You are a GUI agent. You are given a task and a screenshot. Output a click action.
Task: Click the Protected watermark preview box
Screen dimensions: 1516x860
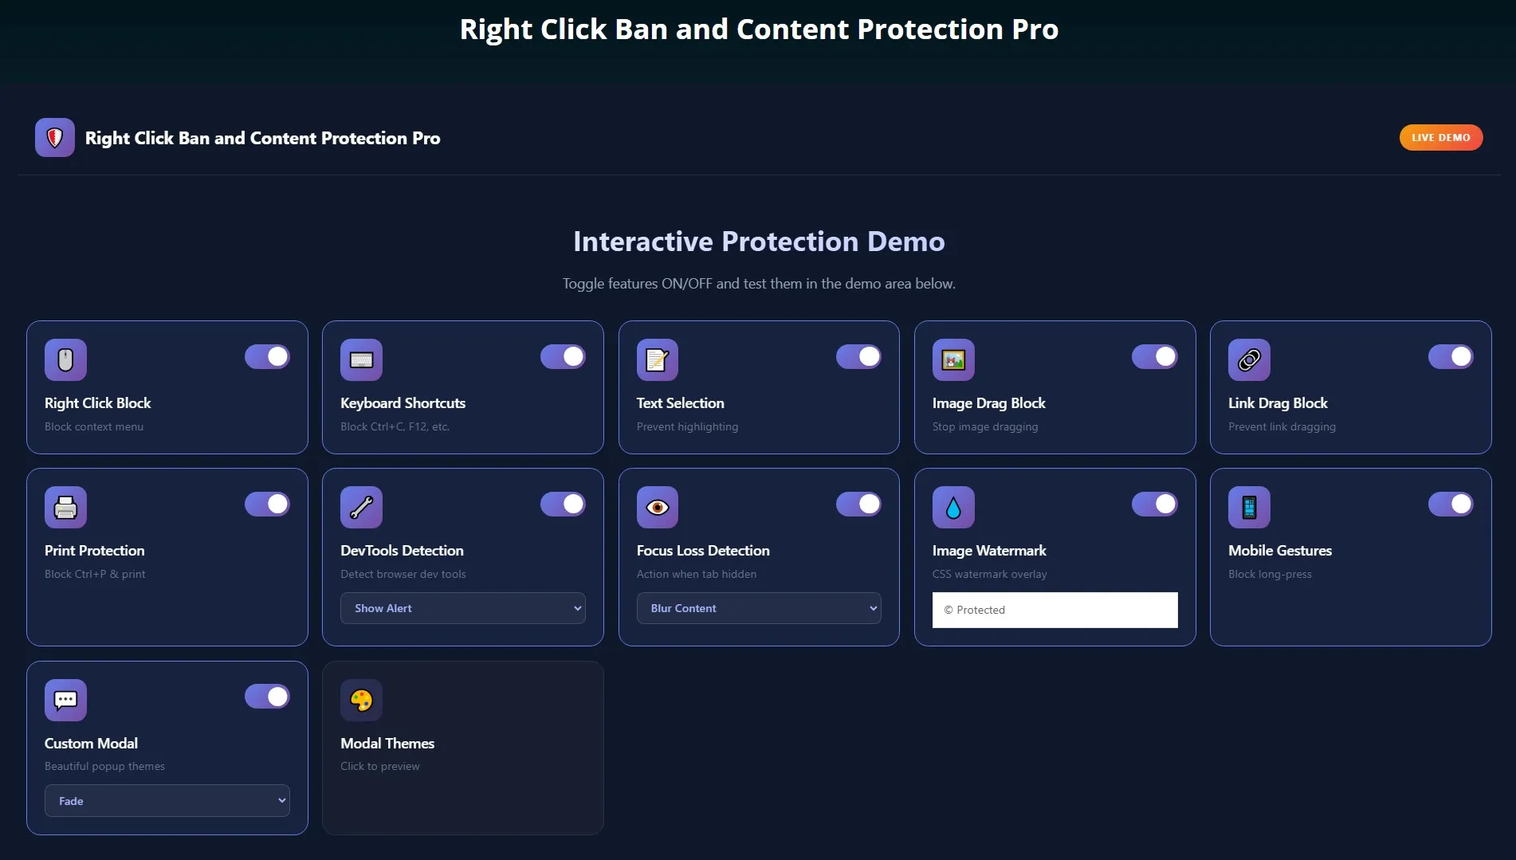click(1055, 610)
